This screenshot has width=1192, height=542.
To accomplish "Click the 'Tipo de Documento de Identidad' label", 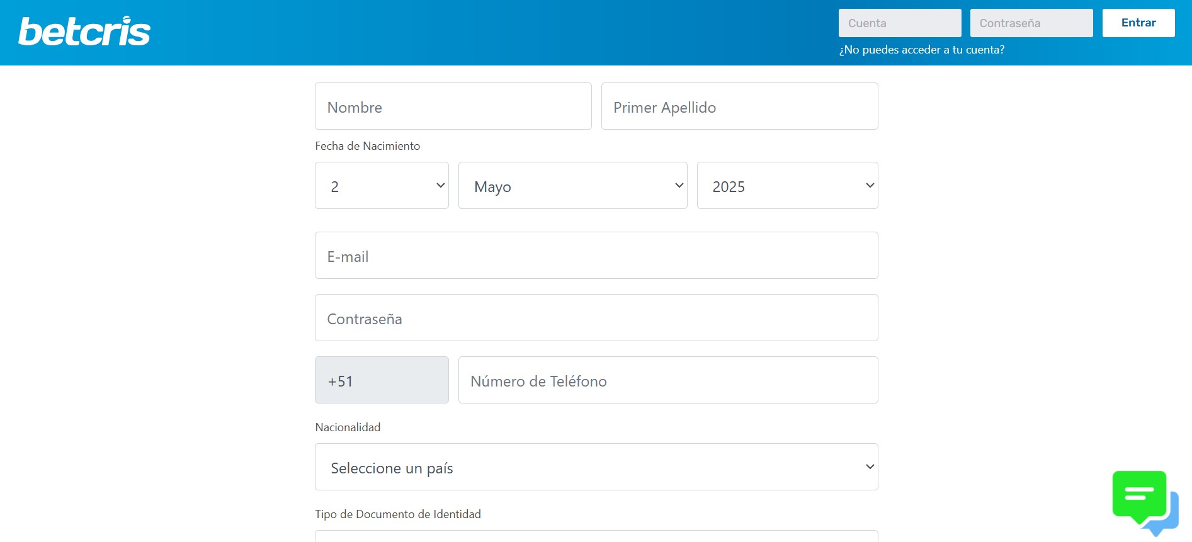I will coord(398,514).
